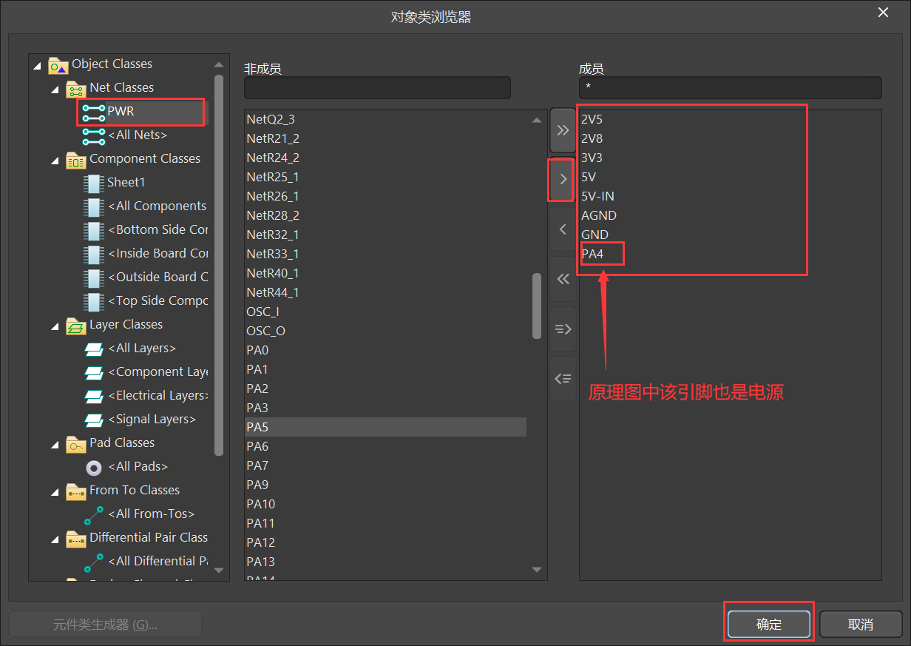Click the Object Classes folder icon
The height and width of the screenshot is (646, 911).
point(58,65)
